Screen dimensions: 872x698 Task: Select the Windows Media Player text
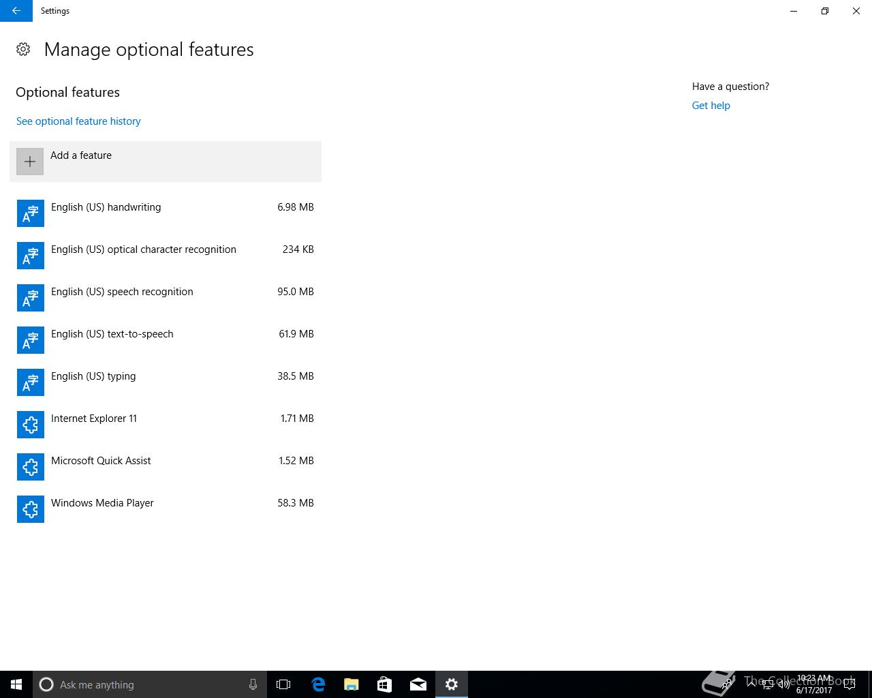coord(102,503)
